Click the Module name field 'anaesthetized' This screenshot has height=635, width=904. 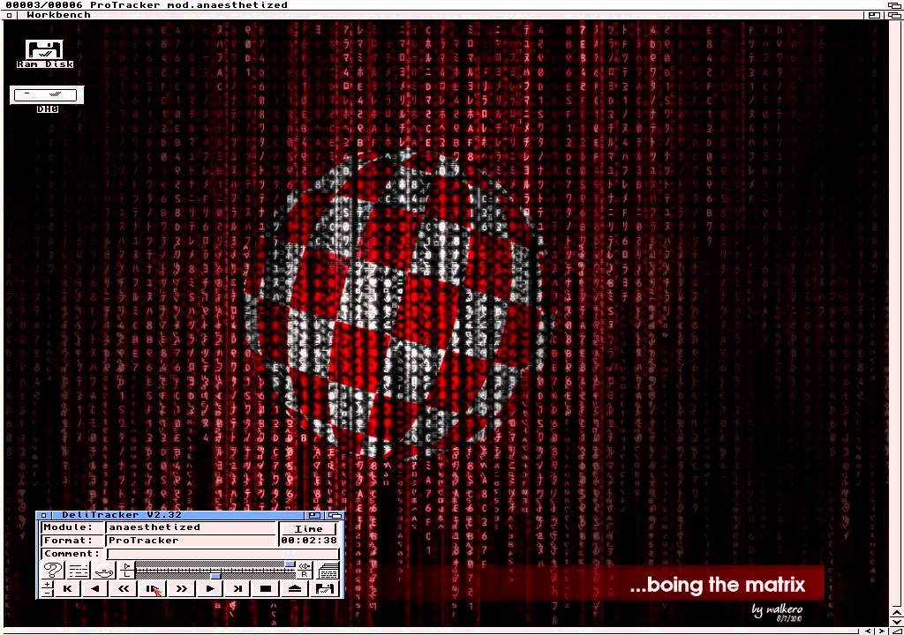click(x=191, y=527)
